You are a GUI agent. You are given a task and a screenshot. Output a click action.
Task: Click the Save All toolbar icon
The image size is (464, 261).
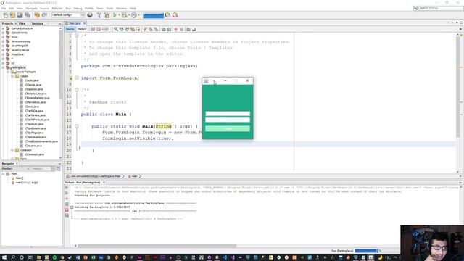[28, 15]
